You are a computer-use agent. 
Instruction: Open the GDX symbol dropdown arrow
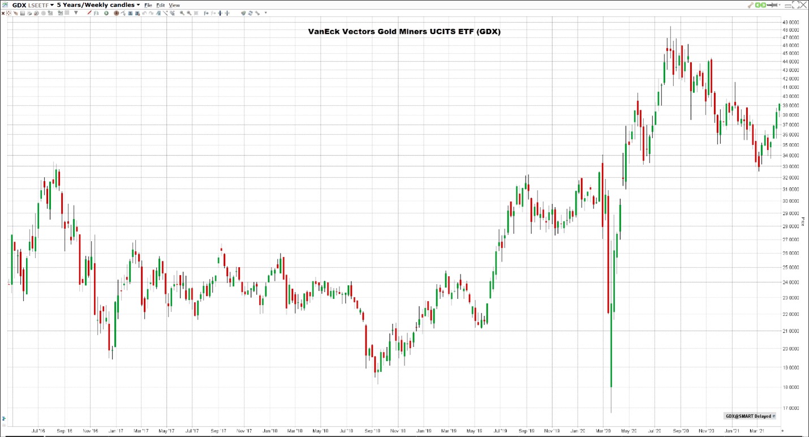coord(52,5)
